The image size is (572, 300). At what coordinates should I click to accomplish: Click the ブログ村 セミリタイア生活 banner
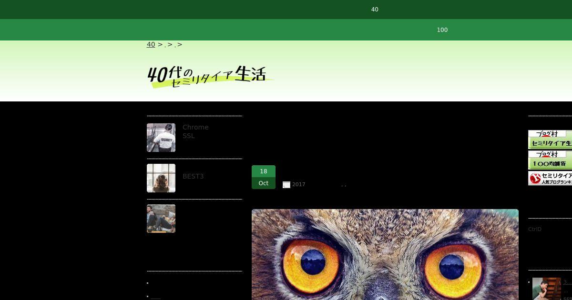pos(550,140)
